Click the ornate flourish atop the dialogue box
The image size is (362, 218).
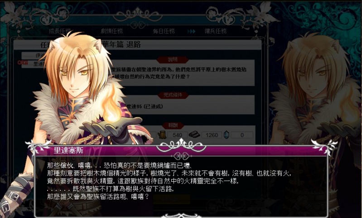pos(181,145)
